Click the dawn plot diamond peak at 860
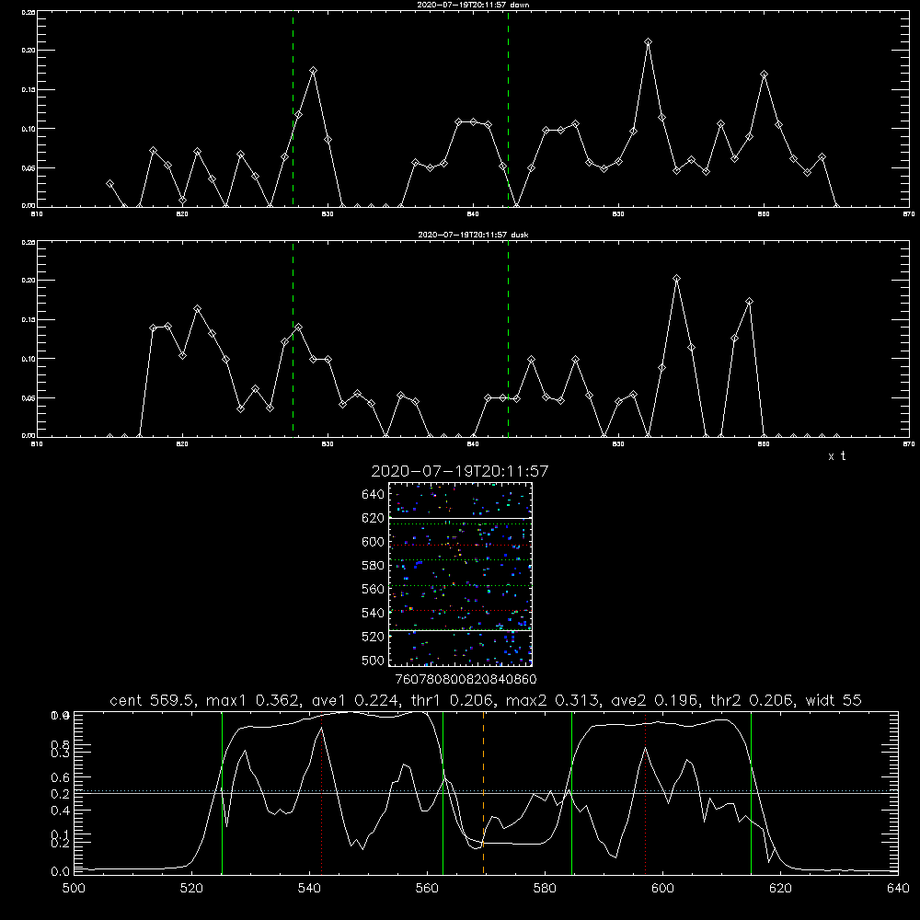The width and height of the screenshot is (920, 920). click(764, 75)
